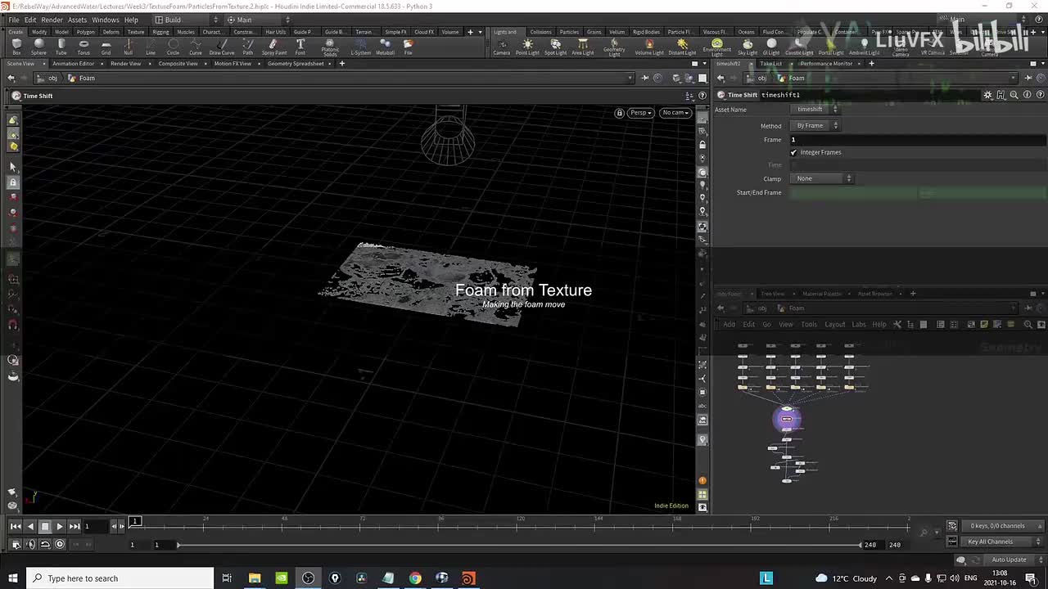
Task: Create an Area Light from shelf
Action: pos(582,46)
